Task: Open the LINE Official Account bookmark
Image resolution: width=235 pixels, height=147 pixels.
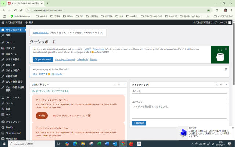Action: 21,16
